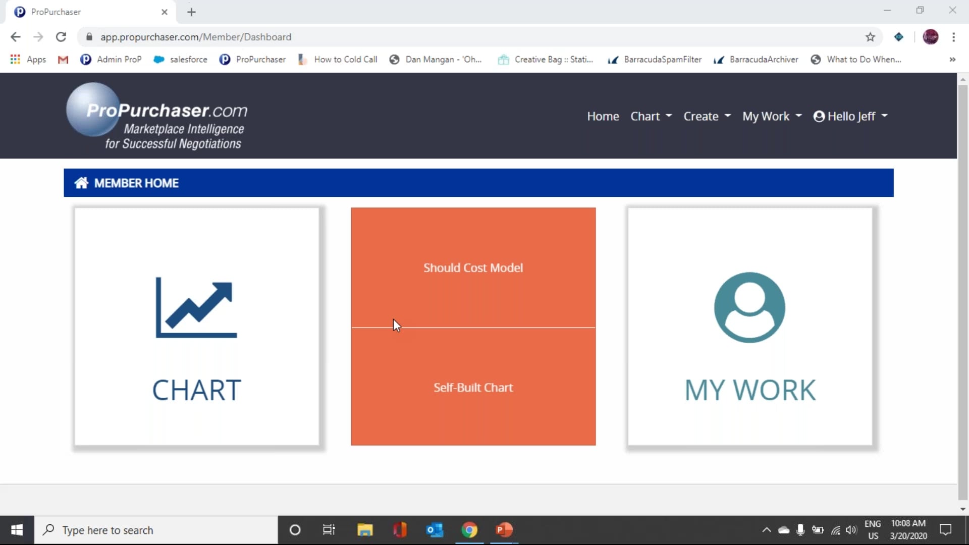Image resolution: width=969 pixels, height=545 pixels.
Task: Click the blue diamond extension icon
Action: [x=898, y=37]
